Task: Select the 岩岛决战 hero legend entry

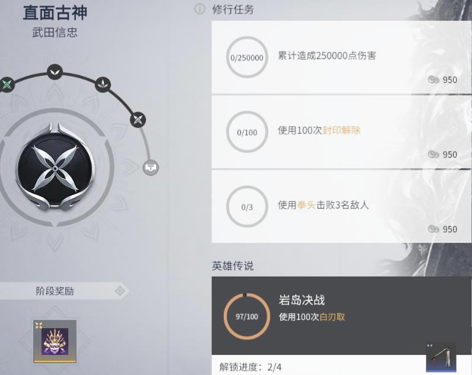Action: coord(341,316)
